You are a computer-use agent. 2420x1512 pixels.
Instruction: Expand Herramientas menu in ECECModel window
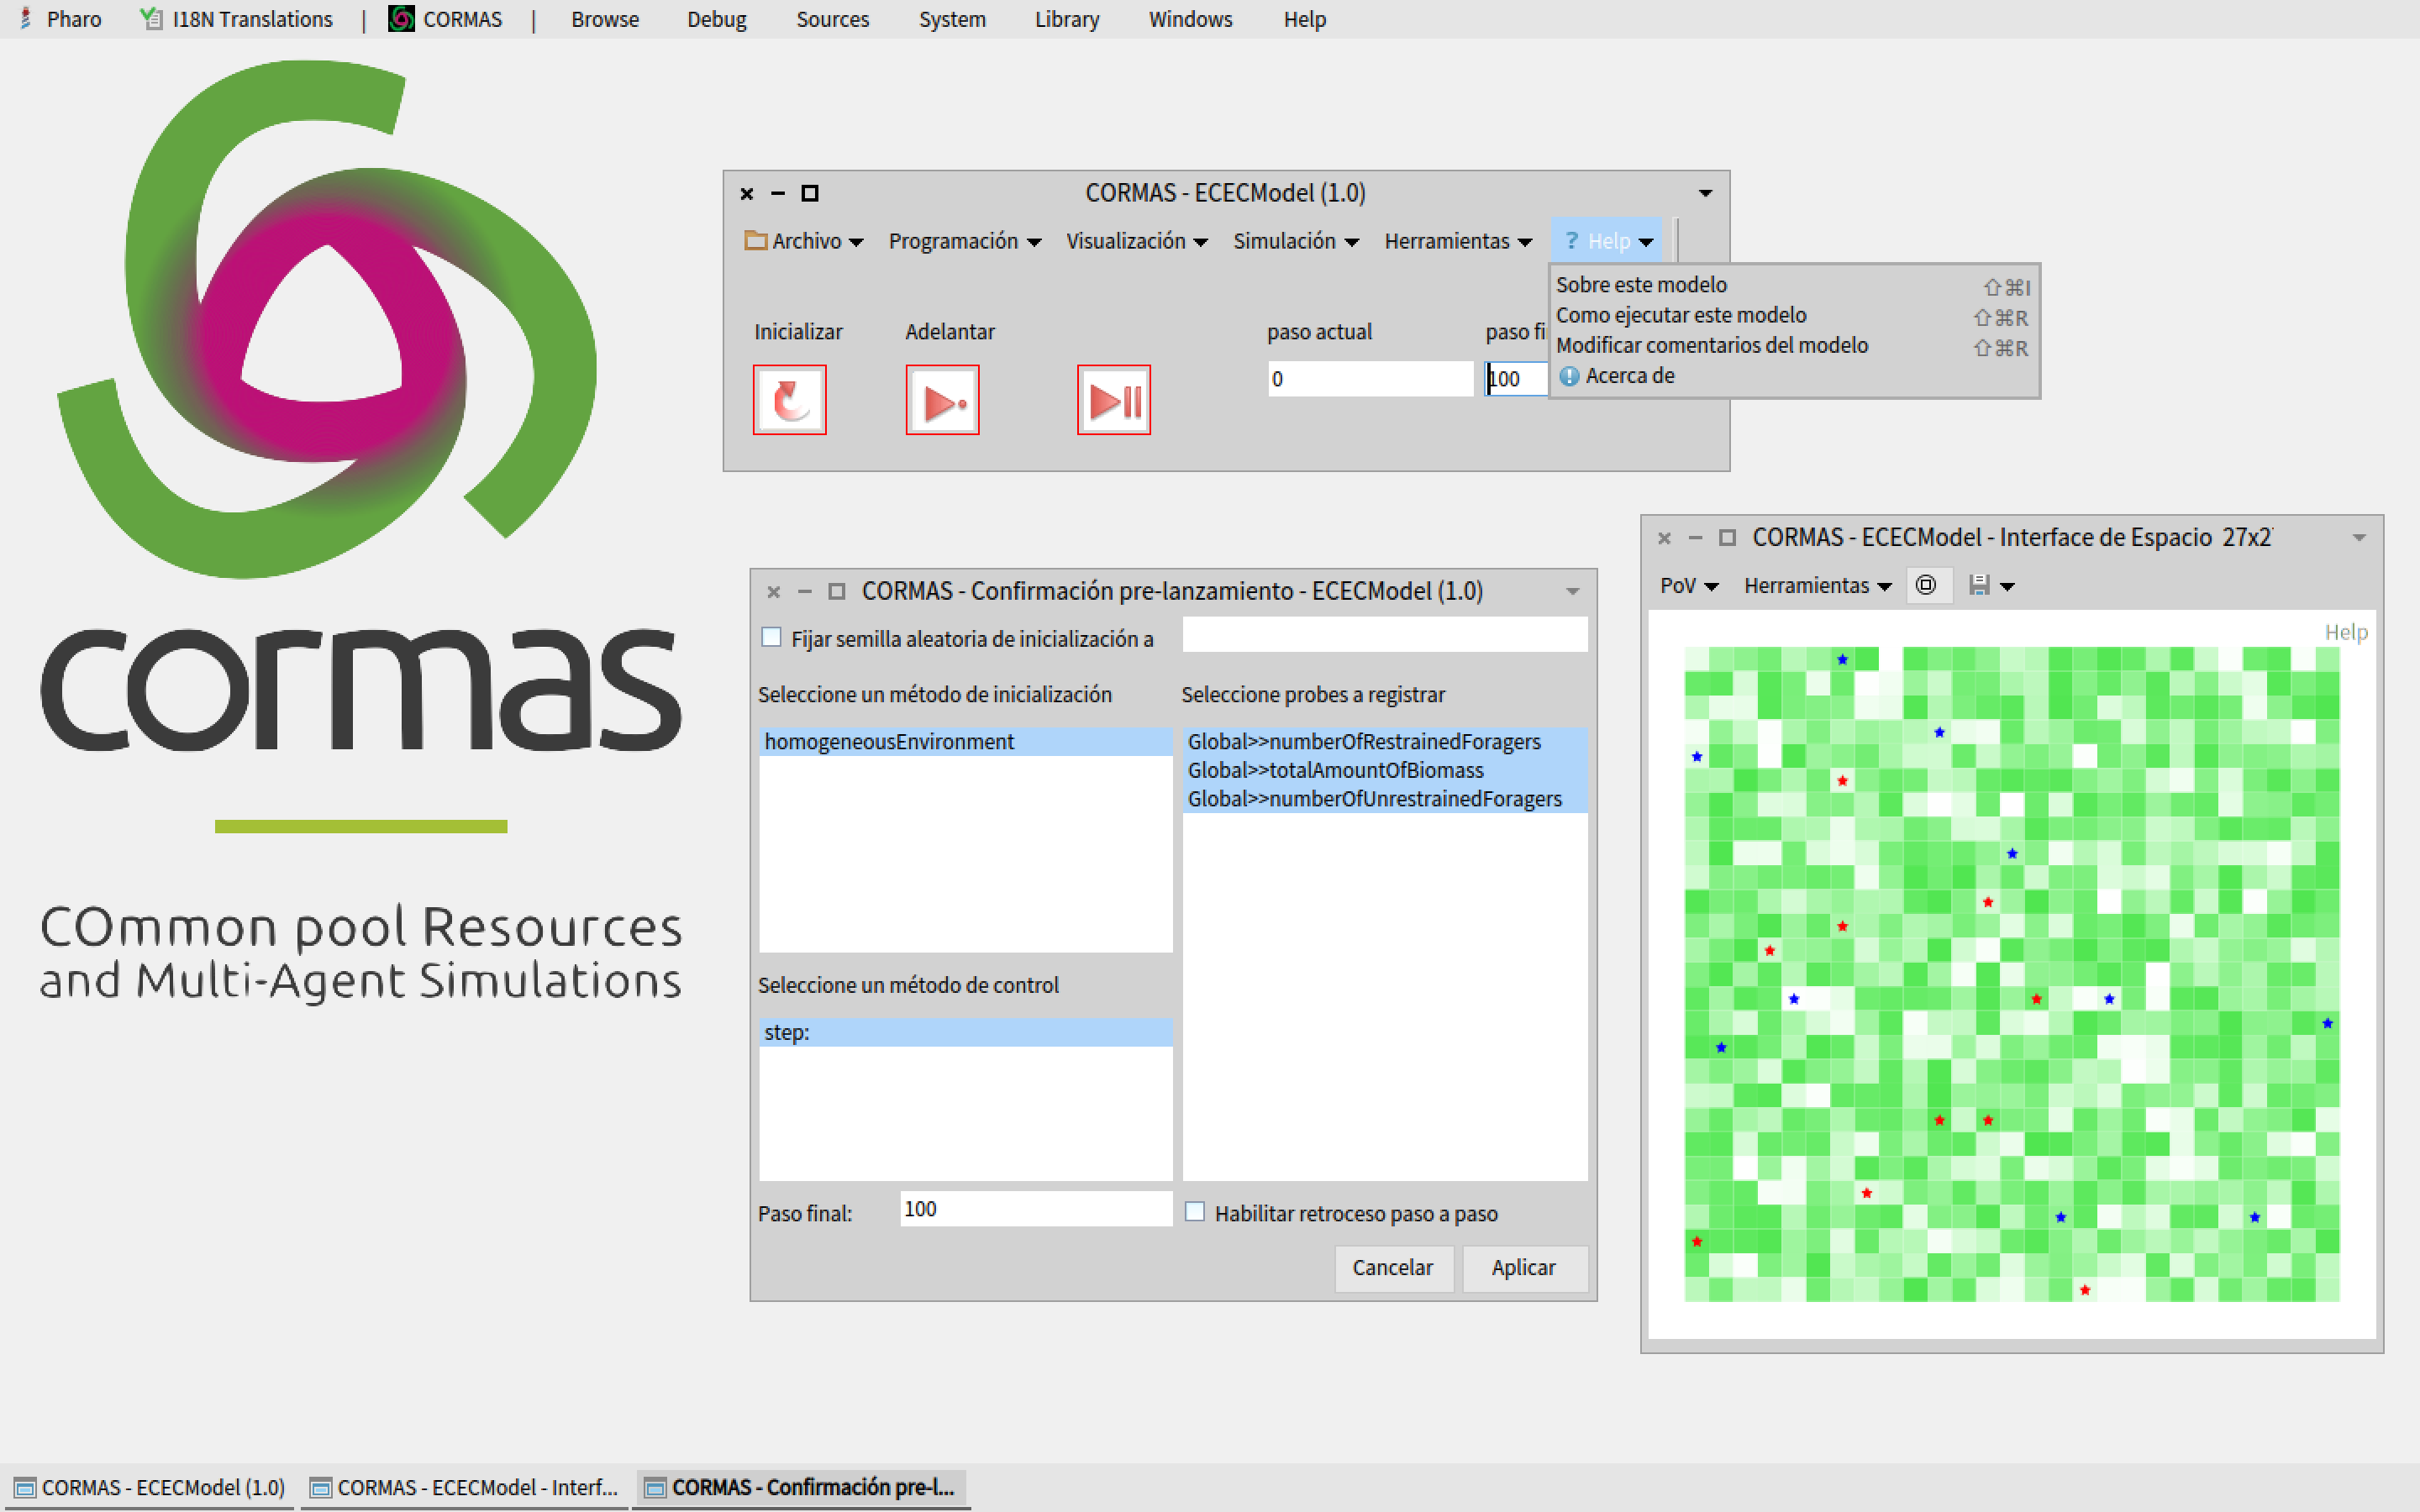click(1458, 241)
